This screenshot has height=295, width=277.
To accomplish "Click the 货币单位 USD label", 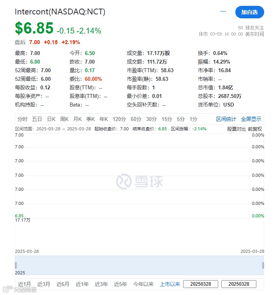I will pos(229,105).
